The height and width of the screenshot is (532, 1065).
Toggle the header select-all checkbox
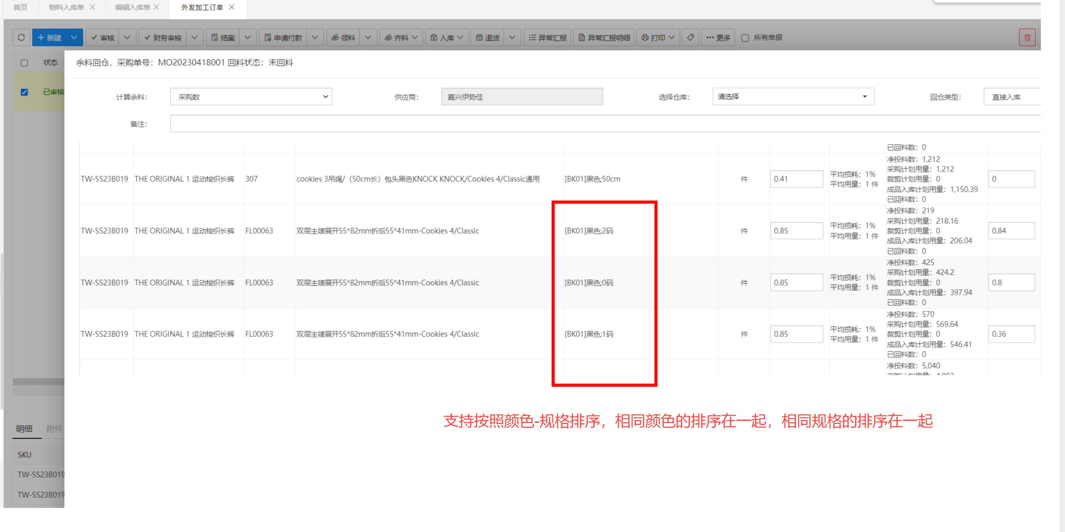coord(25,63)
